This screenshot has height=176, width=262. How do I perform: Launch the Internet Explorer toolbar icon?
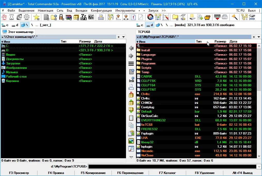point(19,17)
